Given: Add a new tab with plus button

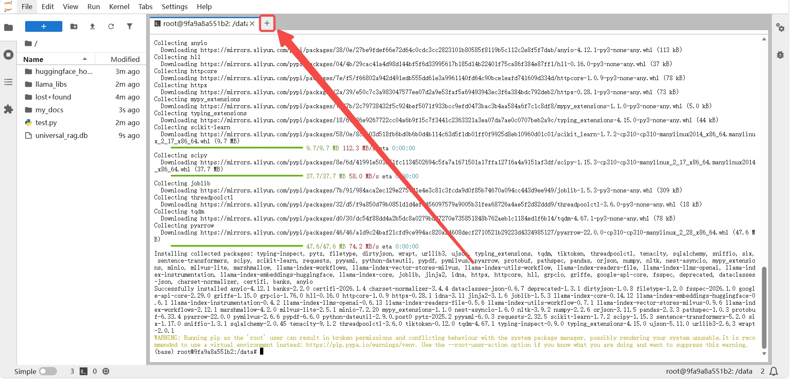Looking at the screenshot, I should point(267,23).
